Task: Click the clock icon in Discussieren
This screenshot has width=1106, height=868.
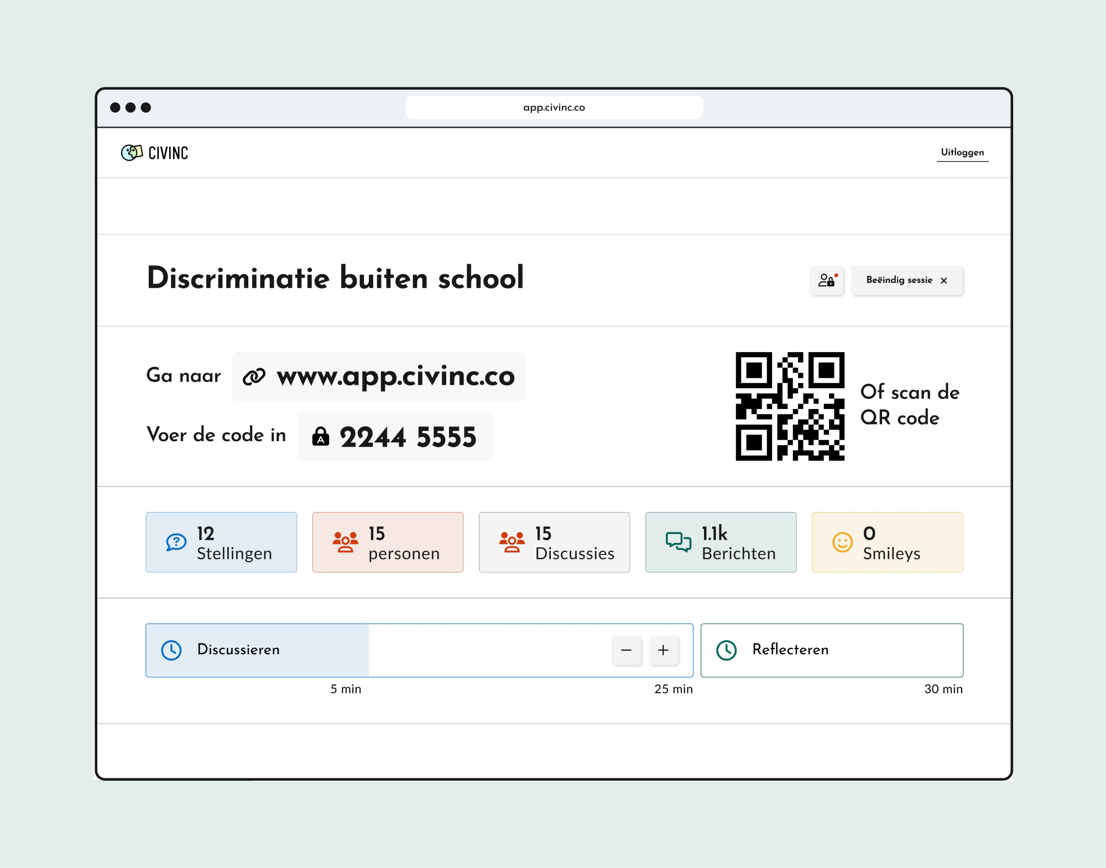Action: 171,650
